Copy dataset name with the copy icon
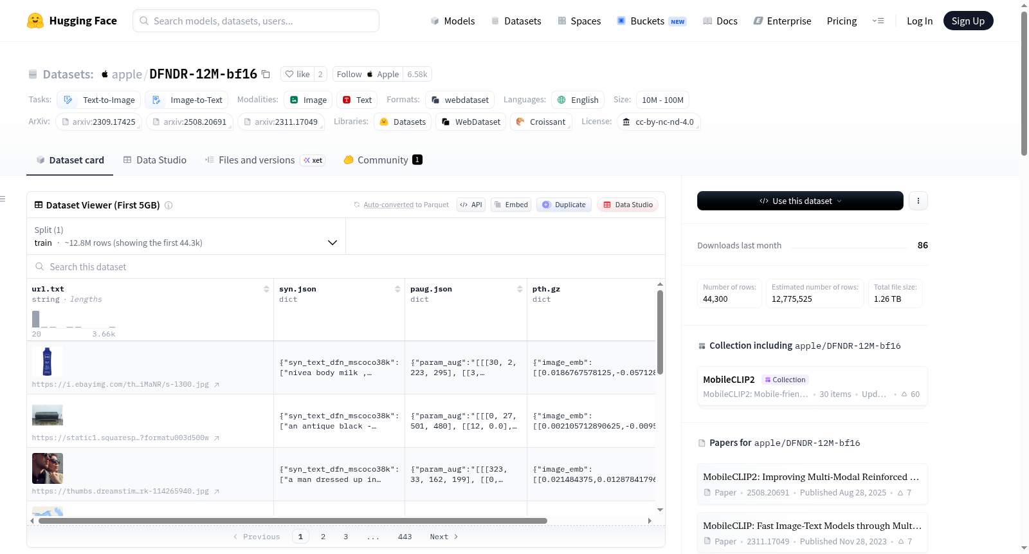Screen dimensions: 1029x554 [x=266, y=74]
